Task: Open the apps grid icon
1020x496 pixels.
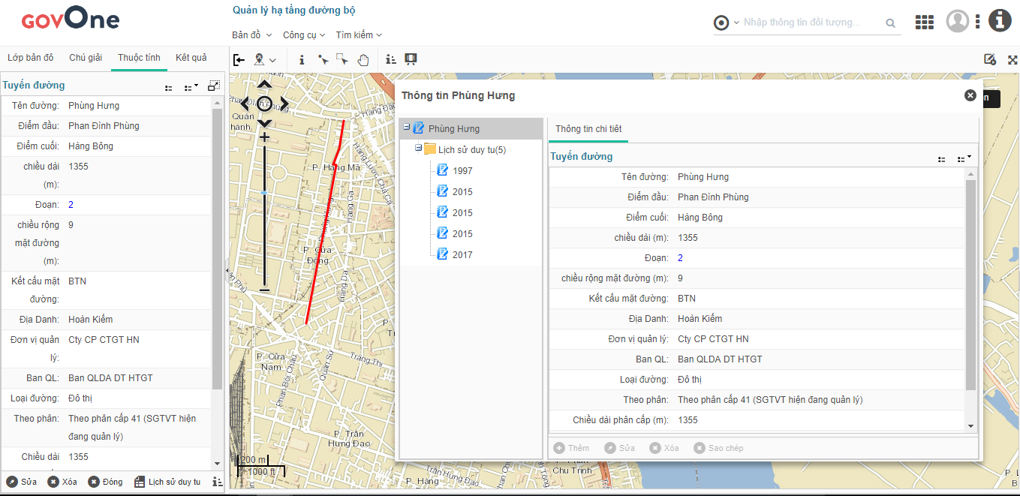Action: coord(924,23)
